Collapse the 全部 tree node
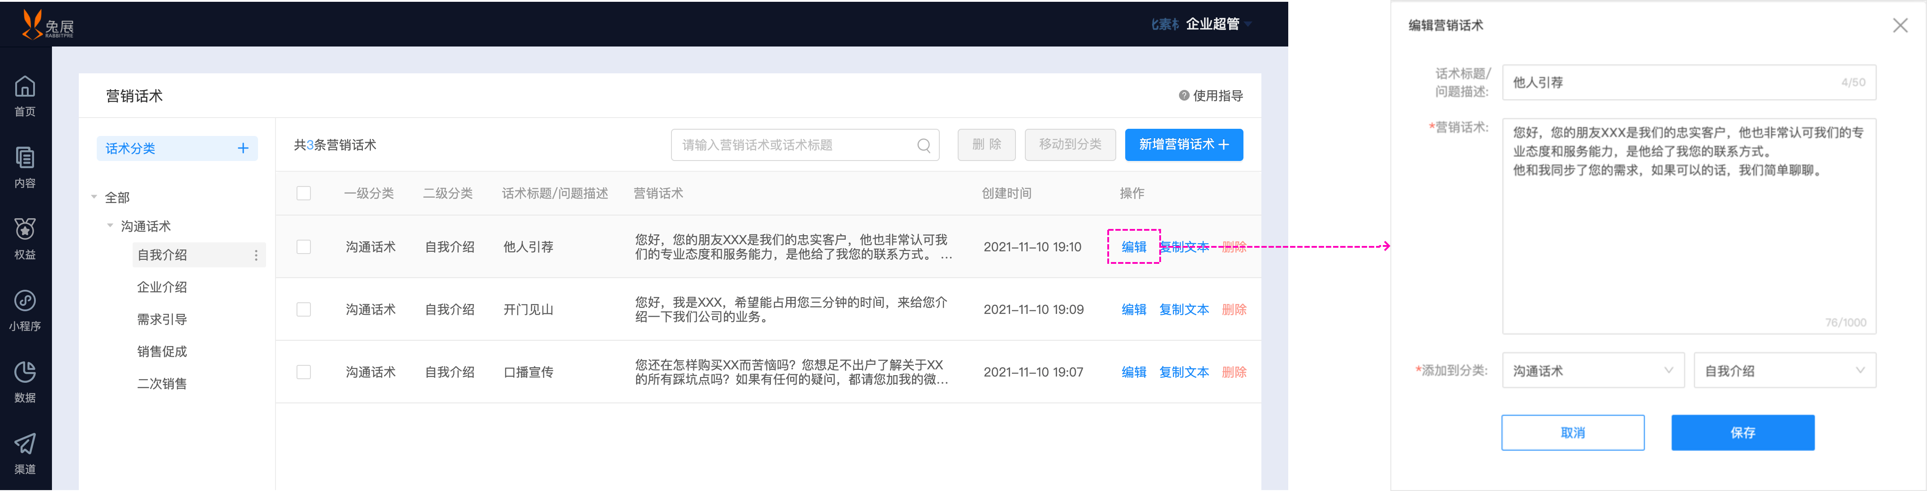This screenshot has height=491, width=1927. coord(94,197)
